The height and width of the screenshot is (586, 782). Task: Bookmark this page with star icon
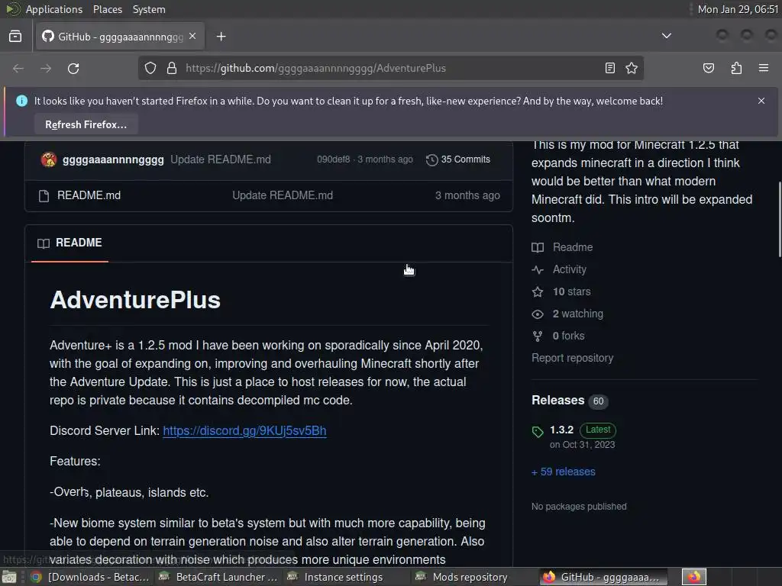tap(632, 68)
